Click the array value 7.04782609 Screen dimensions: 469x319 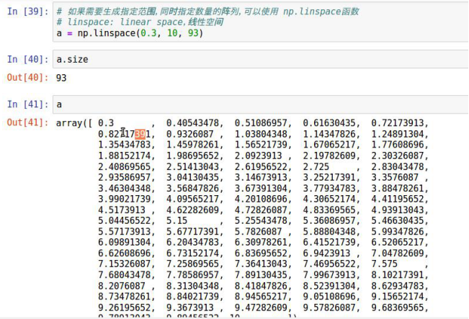[x=398, y=253]
